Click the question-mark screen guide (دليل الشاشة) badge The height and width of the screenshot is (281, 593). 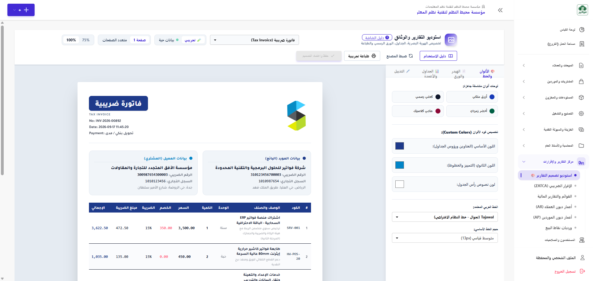(377, 37)
